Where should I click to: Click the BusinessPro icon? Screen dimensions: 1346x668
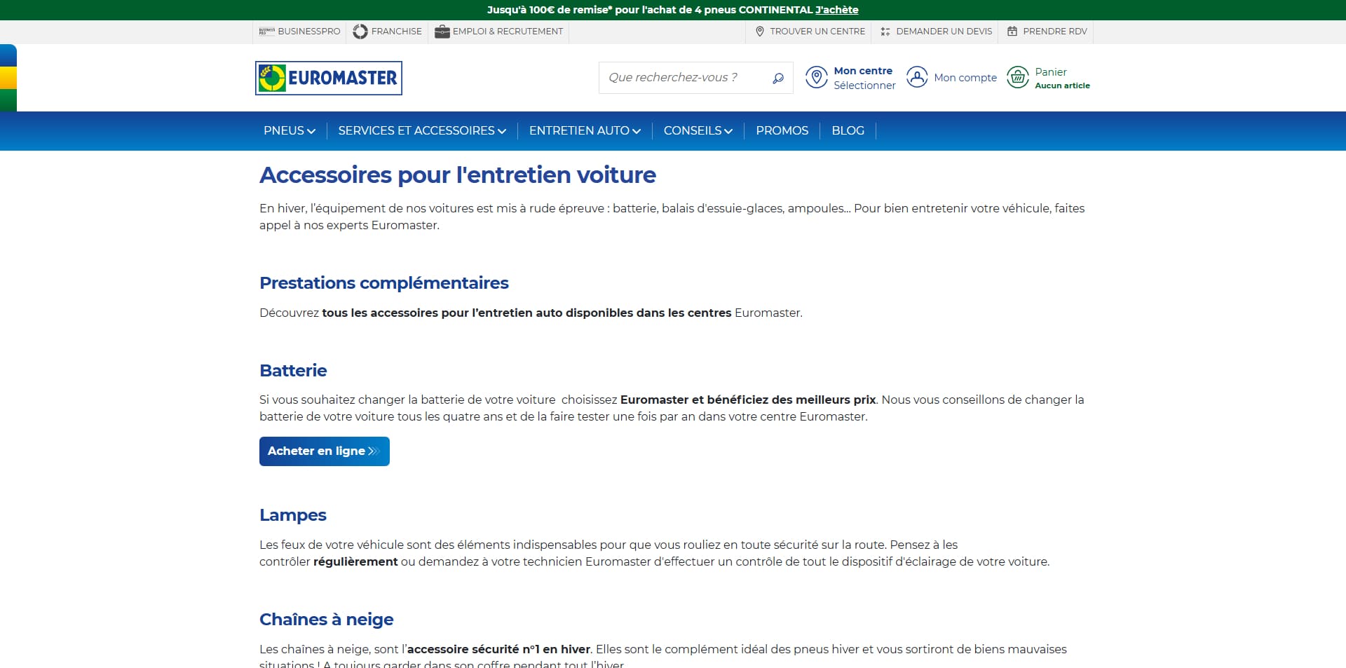tap(266, 32)
